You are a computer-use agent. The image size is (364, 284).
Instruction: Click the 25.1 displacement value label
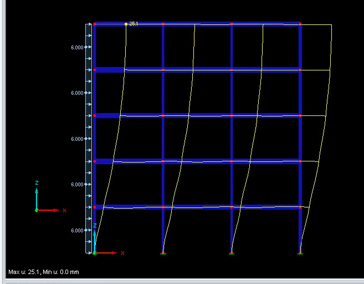tap(133, 24)
